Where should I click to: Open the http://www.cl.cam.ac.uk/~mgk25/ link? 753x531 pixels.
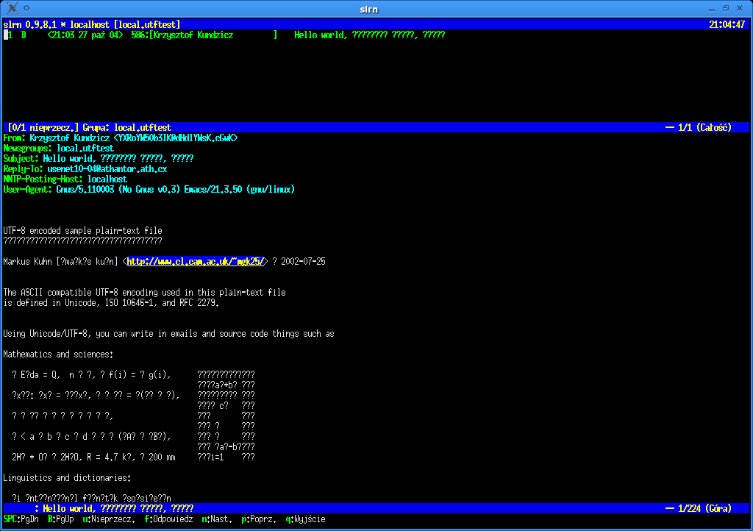(195, 262)
